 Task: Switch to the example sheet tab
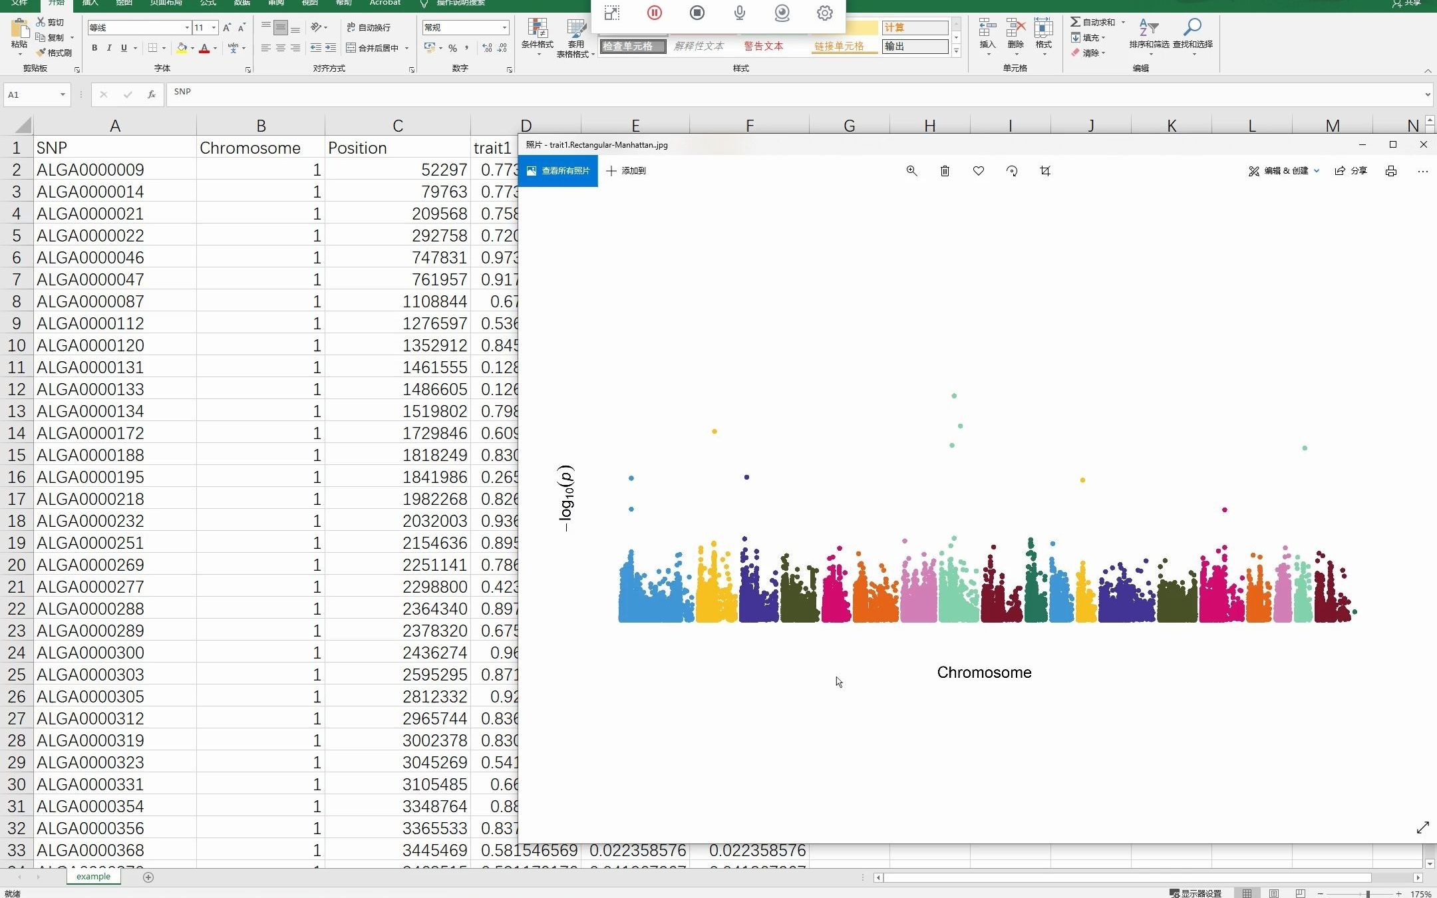[x=93, y=877]
